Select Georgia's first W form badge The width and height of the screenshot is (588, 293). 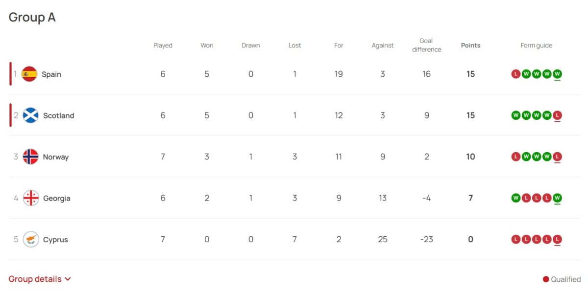click(x=515, y=198)
